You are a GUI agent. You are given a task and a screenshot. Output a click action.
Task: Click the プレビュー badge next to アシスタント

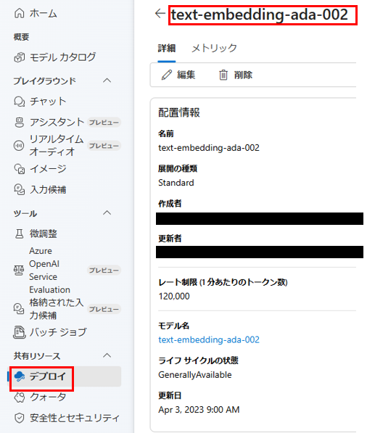(x=104, y=123)
